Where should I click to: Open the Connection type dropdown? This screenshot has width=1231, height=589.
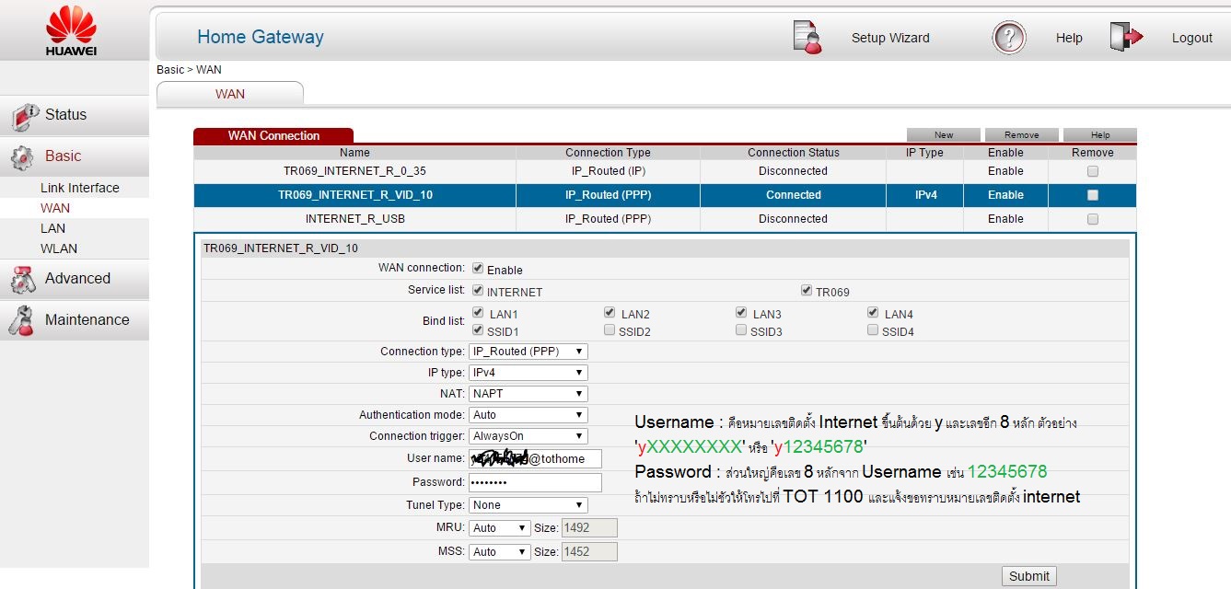pos(528,352)
